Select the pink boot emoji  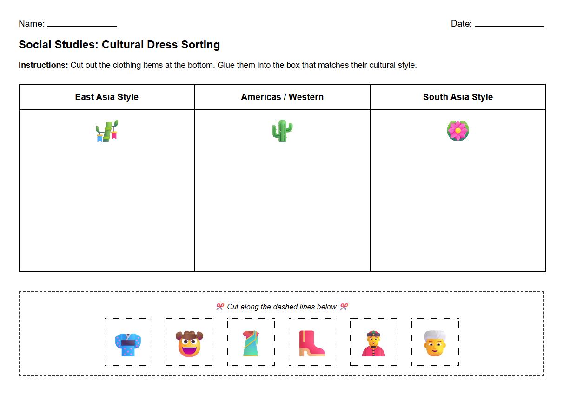[312, 342]
